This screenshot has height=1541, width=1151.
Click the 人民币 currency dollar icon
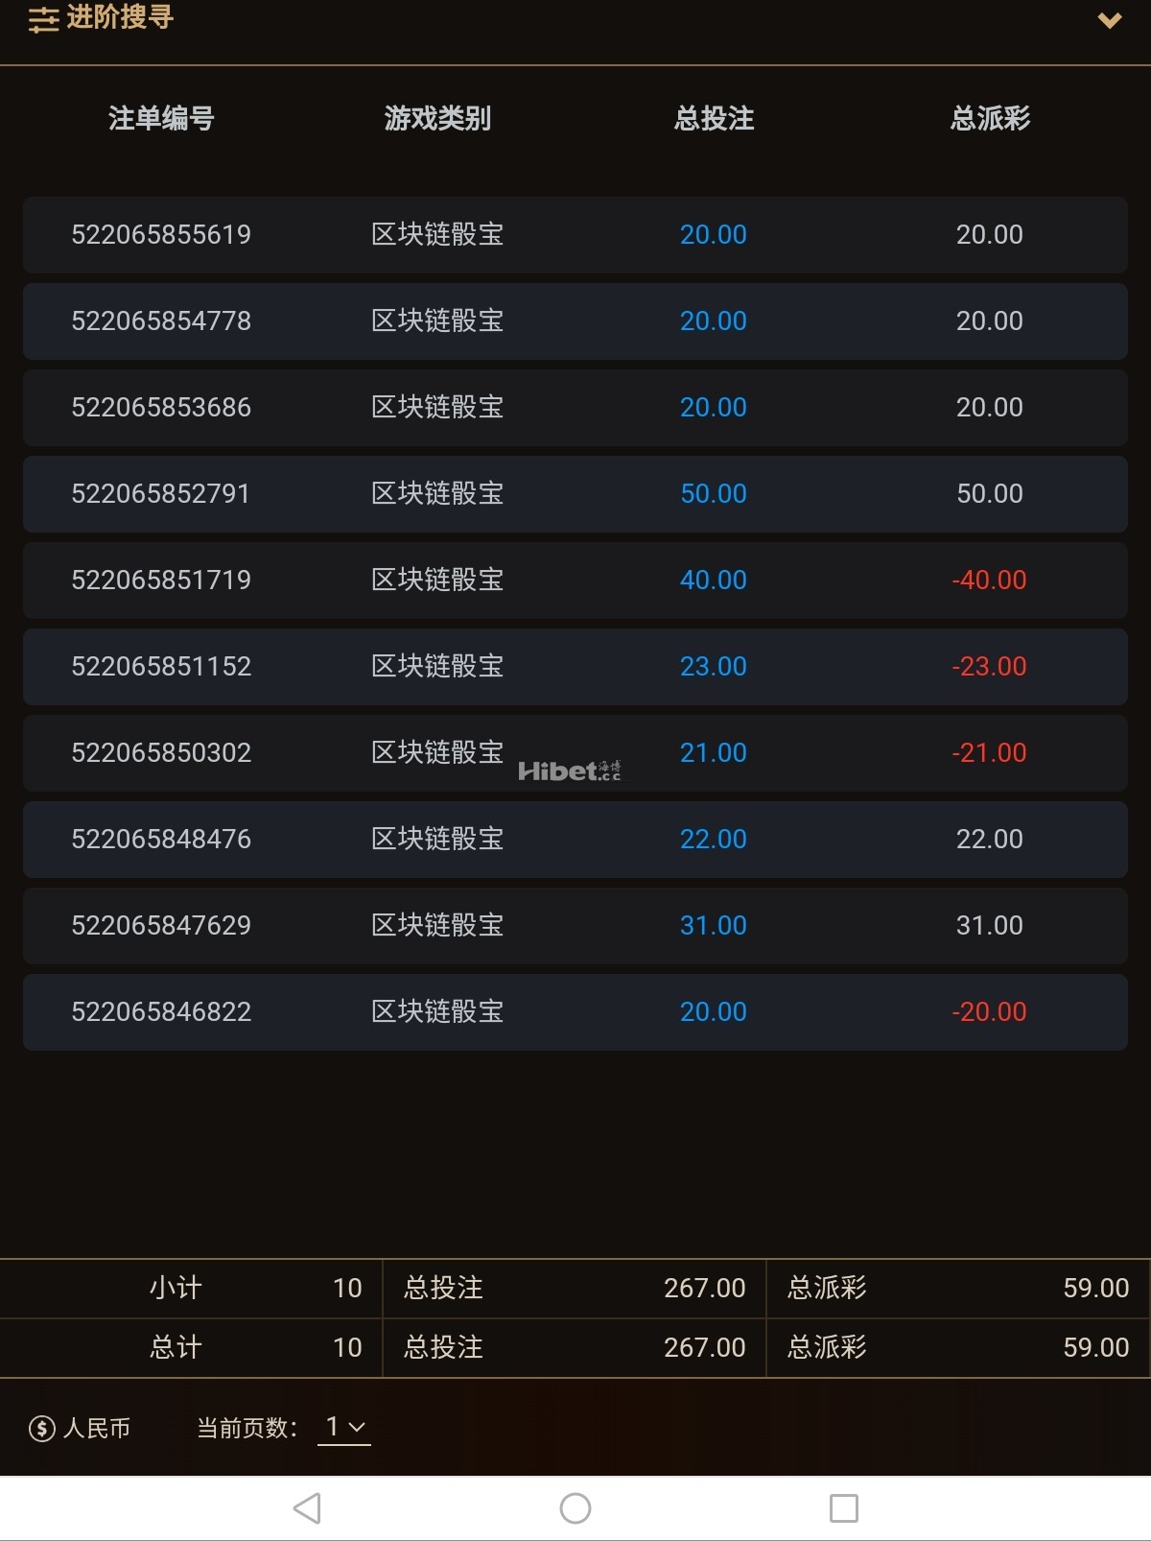click(41, 1429)
